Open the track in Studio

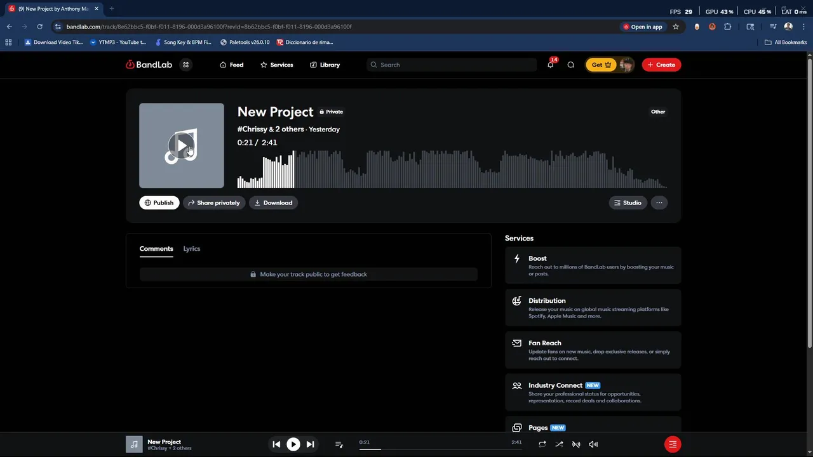[x=628, y=202]
